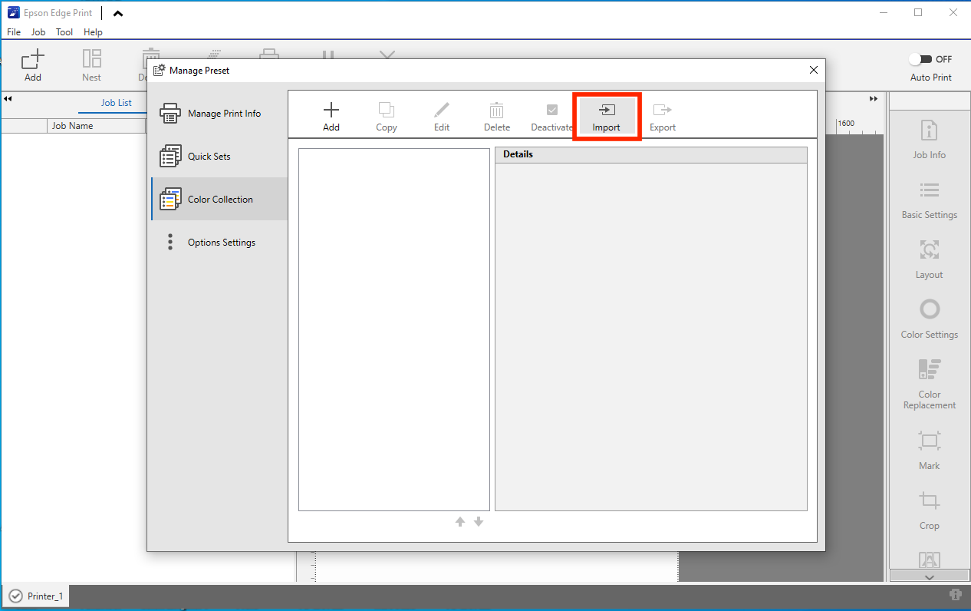Open the Crop panel
Screen dimensions: 971x611
coord(929,510)
